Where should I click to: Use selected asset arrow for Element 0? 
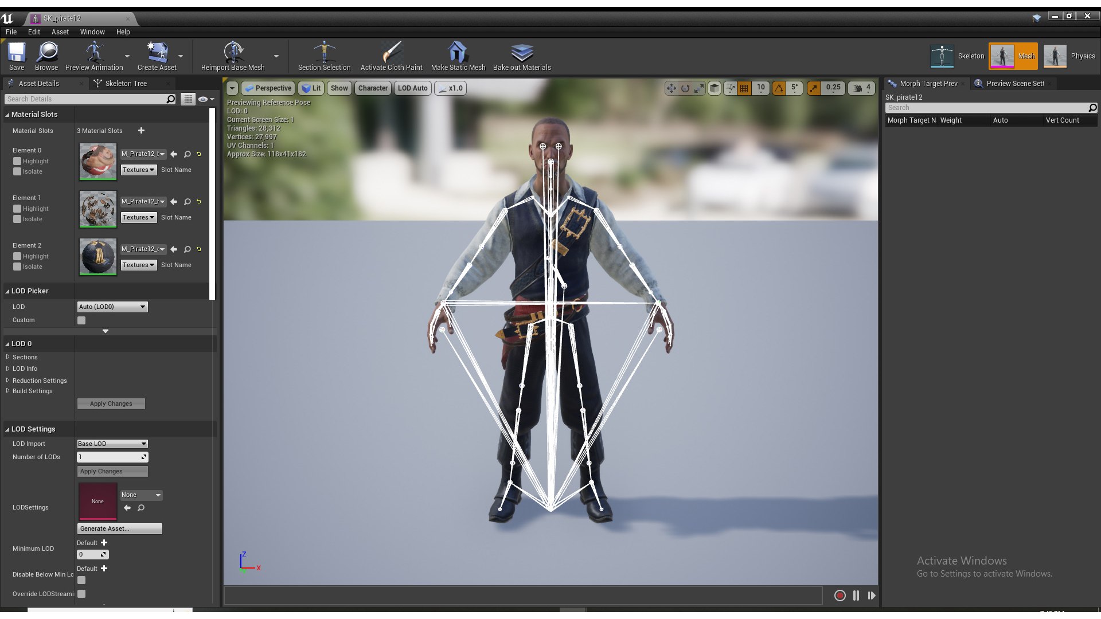174,154
